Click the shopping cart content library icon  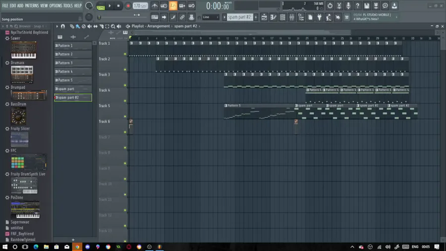point(347,17)
